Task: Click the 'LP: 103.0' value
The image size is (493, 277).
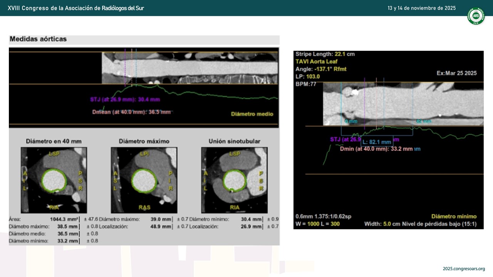Action: (x=308, y=76)
